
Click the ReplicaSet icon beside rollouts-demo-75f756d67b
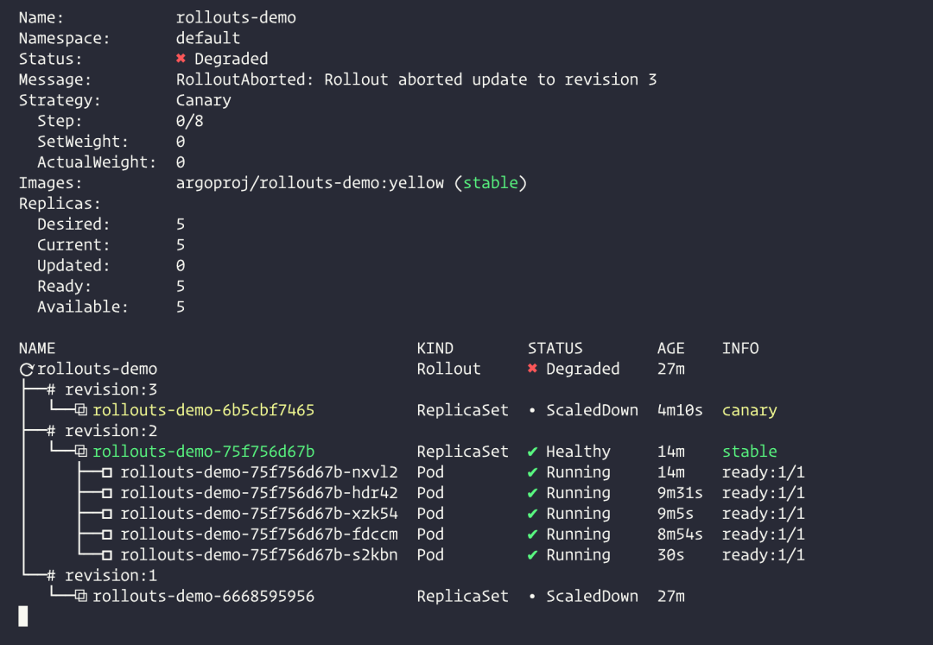pyautogui.click(x=81, y=452)
